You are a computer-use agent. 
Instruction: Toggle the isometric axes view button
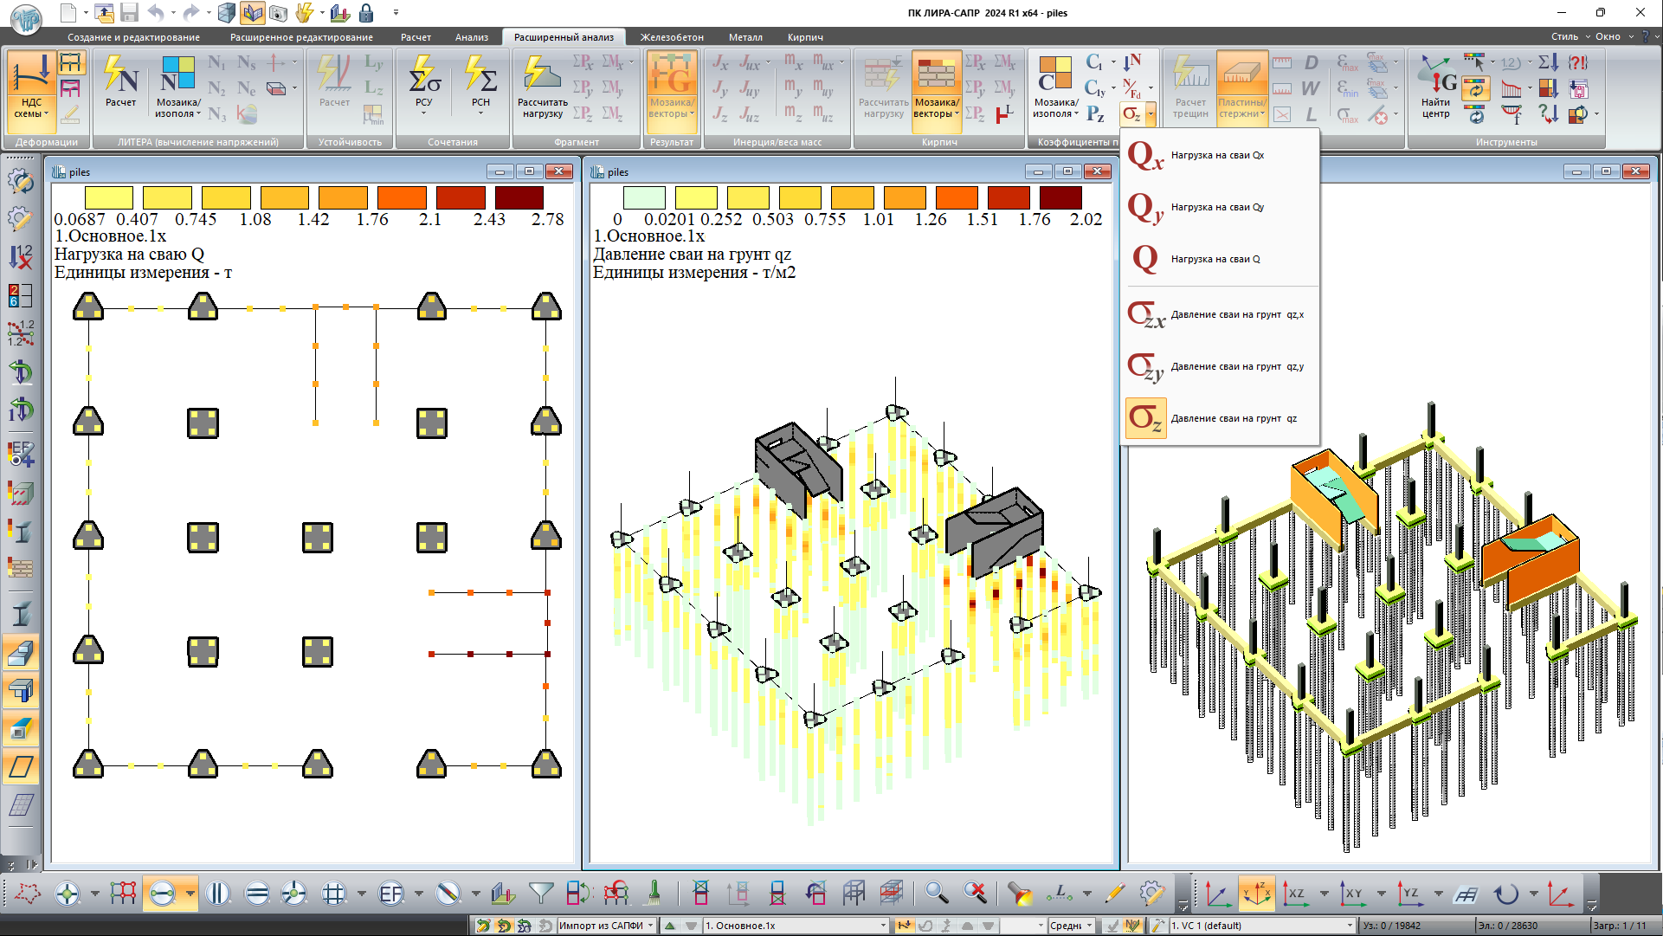[x=1256, y=893]
